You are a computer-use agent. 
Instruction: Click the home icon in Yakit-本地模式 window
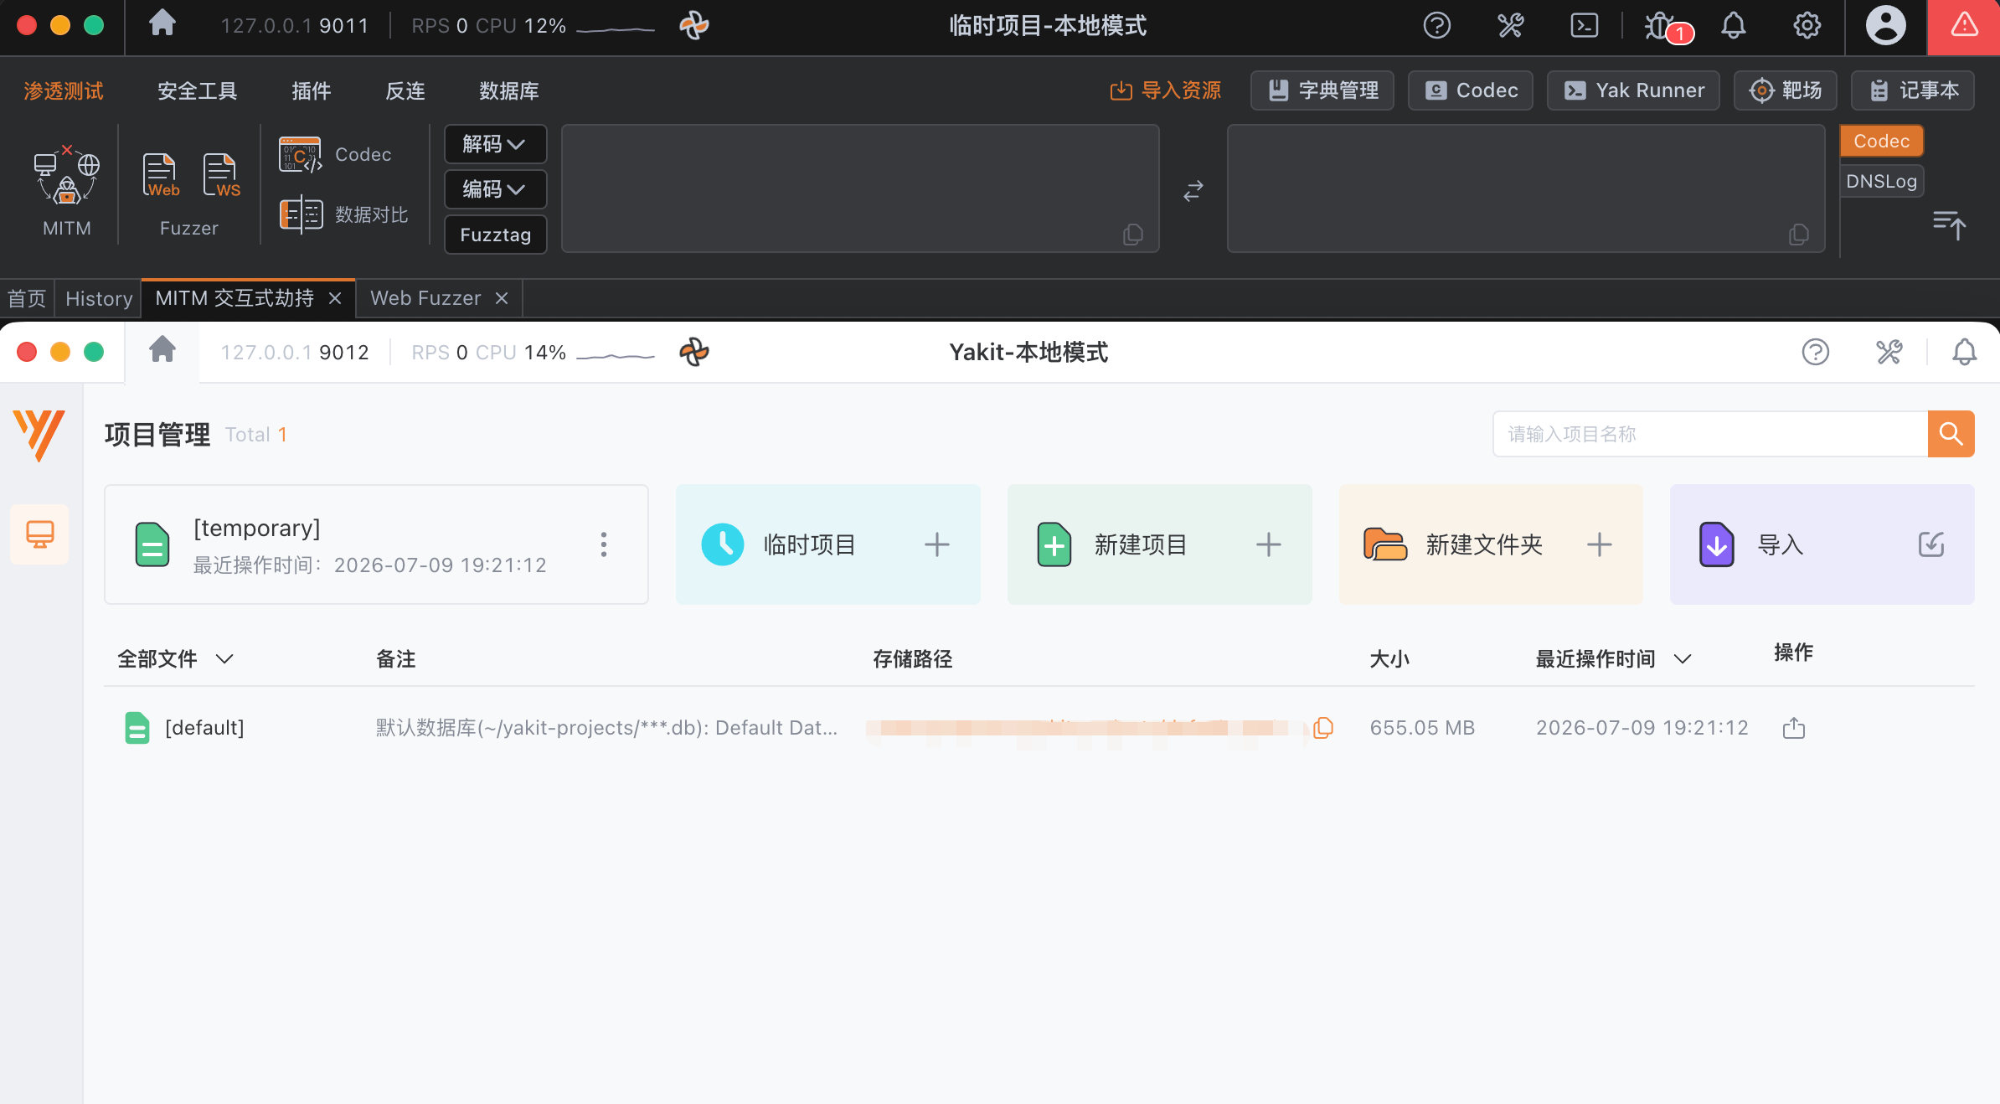click(x=162, y=348)
